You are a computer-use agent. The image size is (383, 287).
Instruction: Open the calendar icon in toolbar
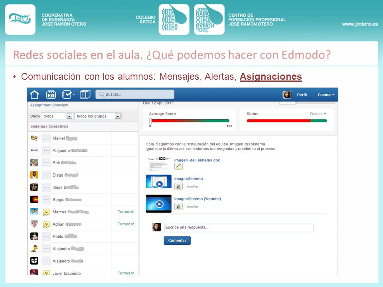[x=51, y=94]
